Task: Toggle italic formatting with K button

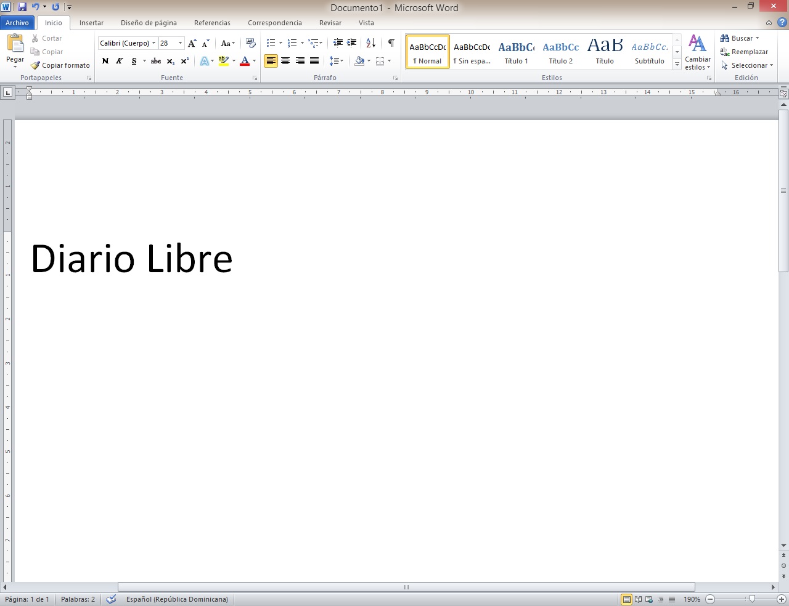Action: 119,61
